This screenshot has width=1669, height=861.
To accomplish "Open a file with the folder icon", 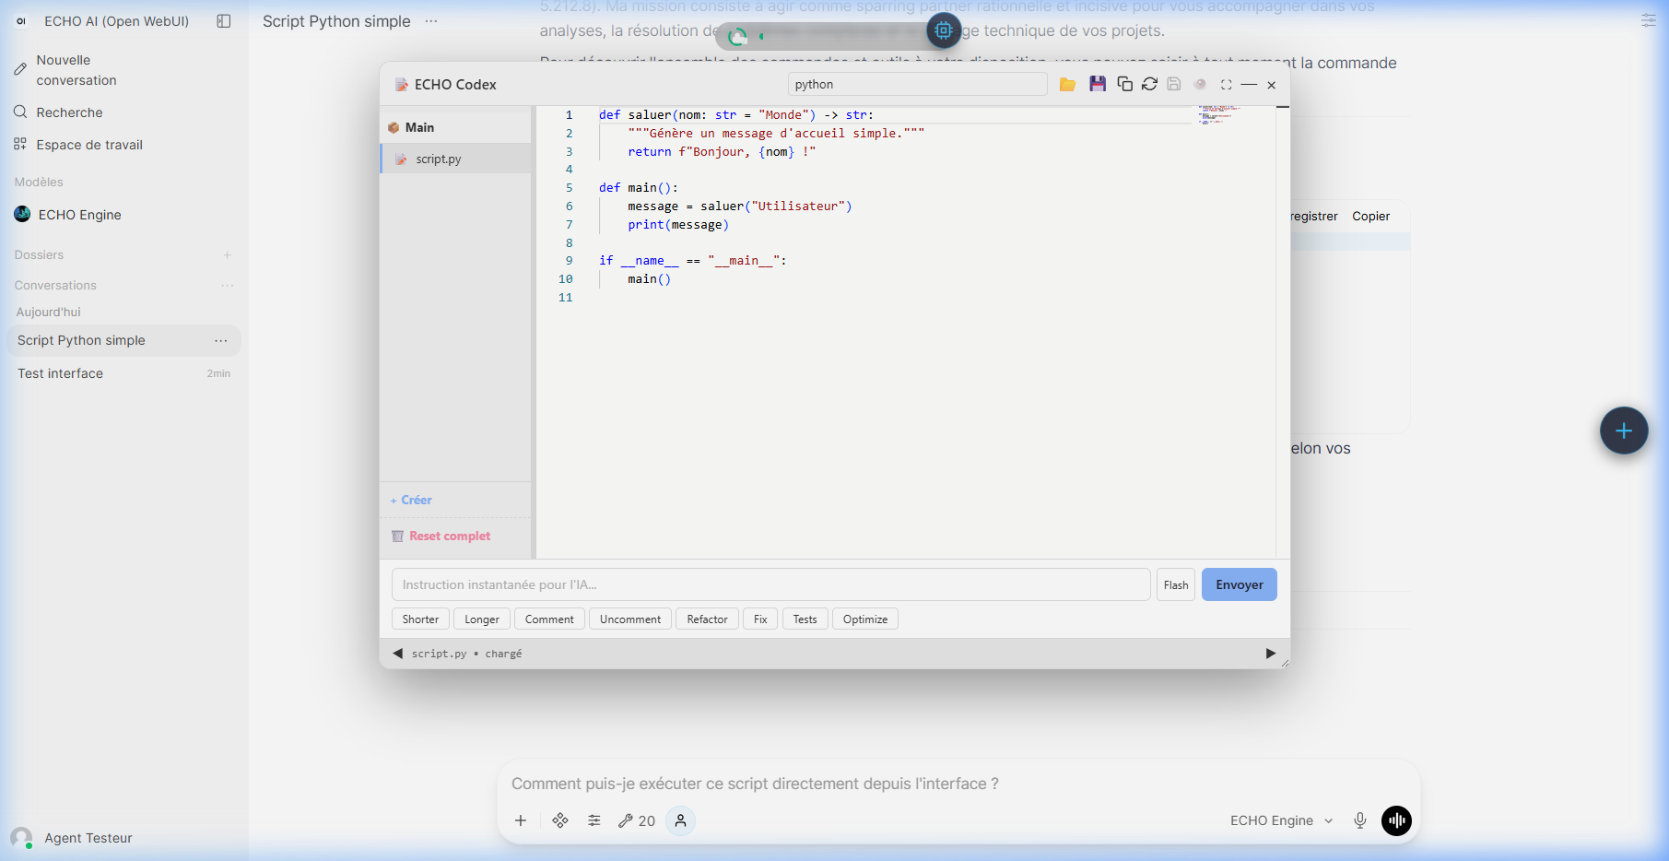I will (1067, 84).
